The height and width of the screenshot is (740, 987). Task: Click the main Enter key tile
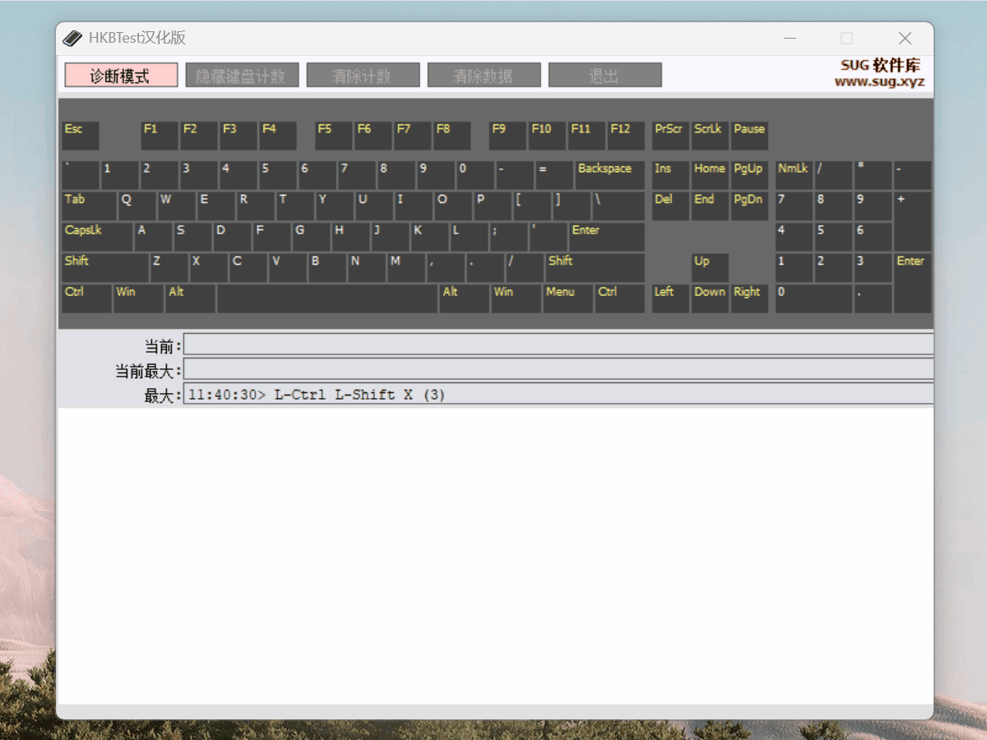click(607, 237)
